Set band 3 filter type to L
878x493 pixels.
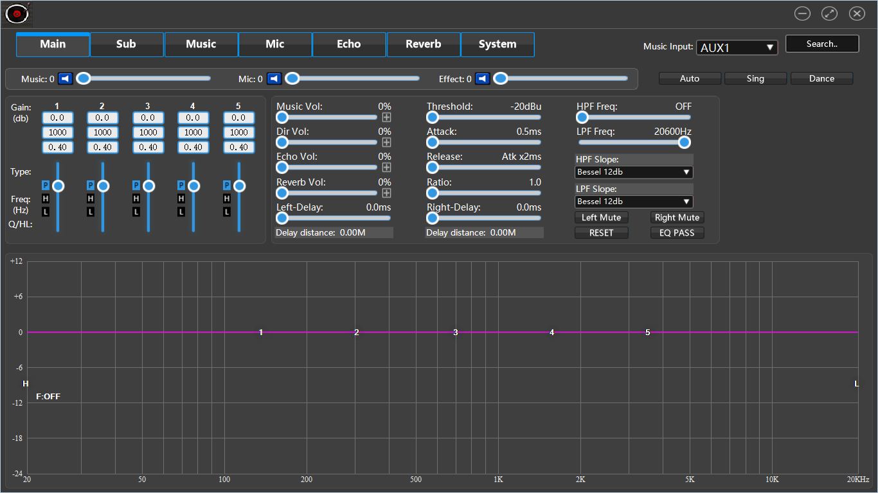136,212
